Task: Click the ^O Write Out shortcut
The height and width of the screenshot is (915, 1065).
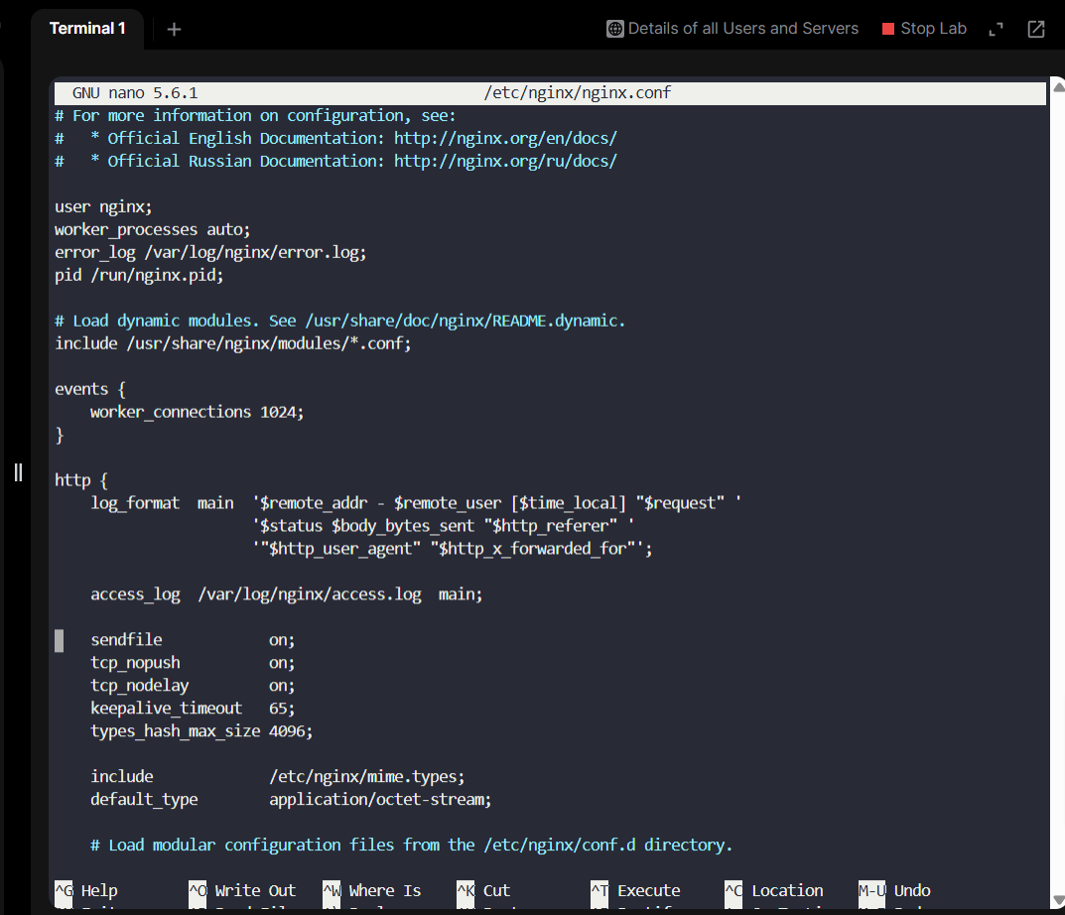Action: click(x=242, y=890)
